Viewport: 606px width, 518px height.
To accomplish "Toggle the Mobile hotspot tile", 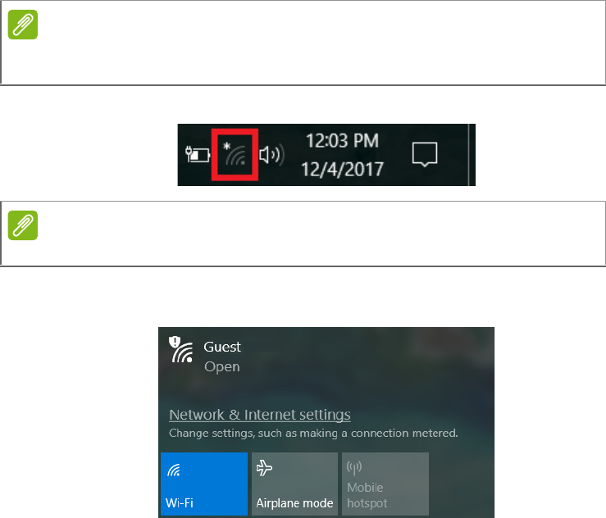I will click(385, 484).
